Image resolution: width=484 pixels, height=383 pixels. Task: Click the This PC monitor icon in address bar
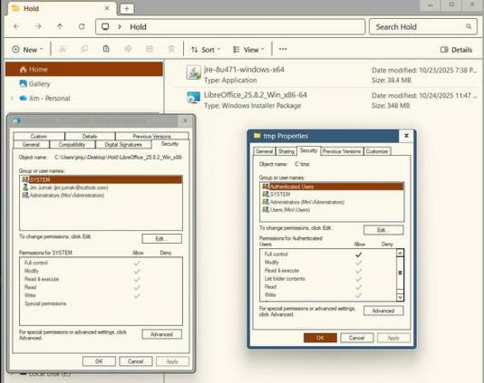[x=106, y=27]
